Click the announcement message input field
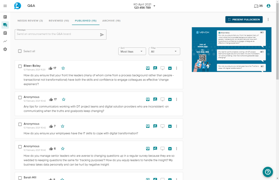This screenshot has width=279, height=180. click(x=57, y=35)
